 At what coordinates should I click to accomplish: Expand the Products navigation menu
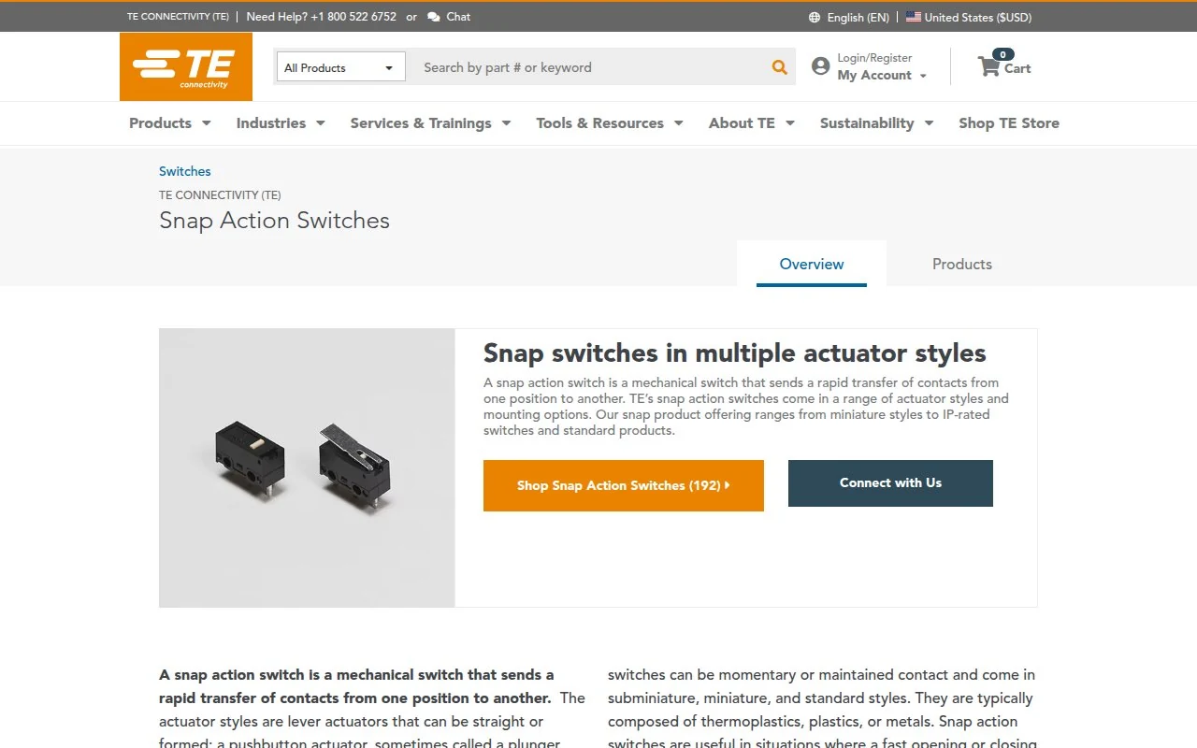[170, 122]
